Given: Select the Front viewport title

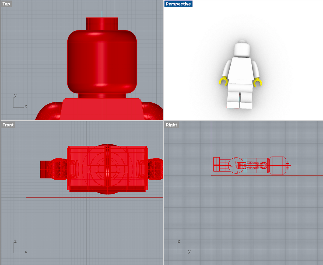Looking at the screenshot, I should [x=8, y=125].
